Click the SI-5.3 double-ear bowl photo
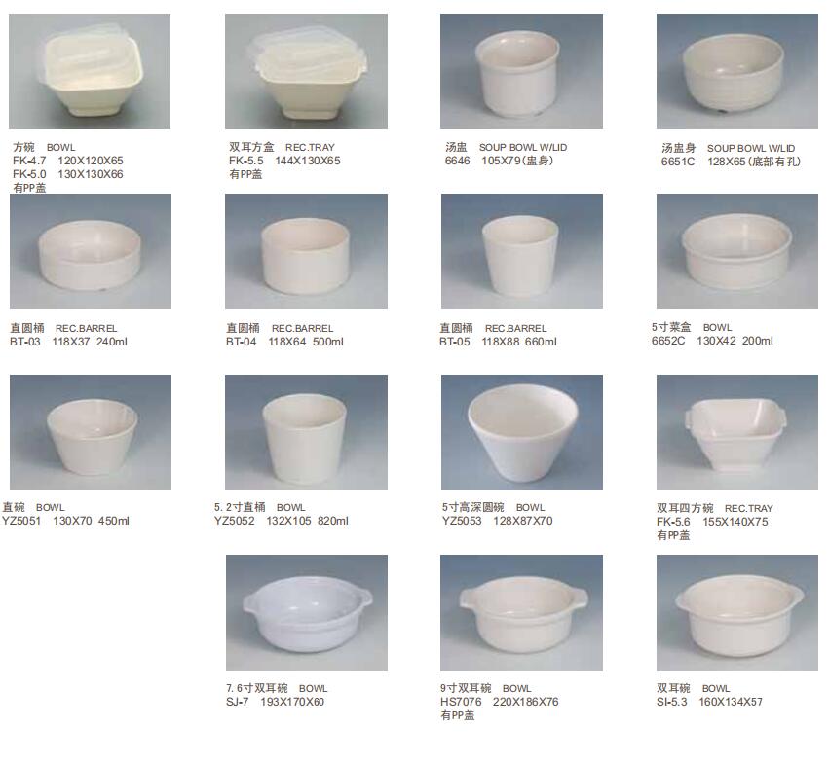The height and width of the screenshot is (762, 829). [x=737, y=613]
